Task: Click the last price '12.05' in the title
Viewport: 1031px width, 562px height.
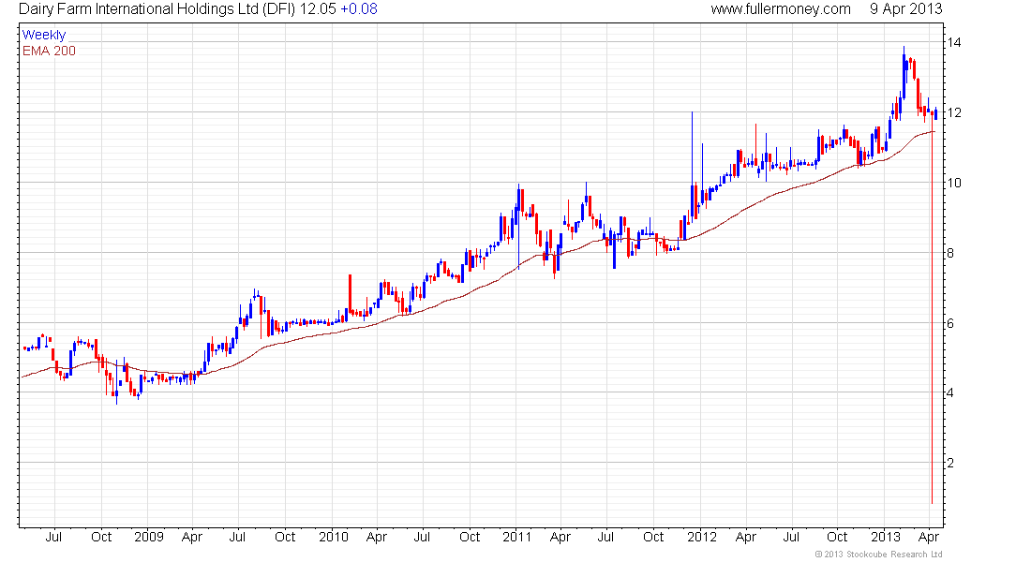Action: click(318, 9)
